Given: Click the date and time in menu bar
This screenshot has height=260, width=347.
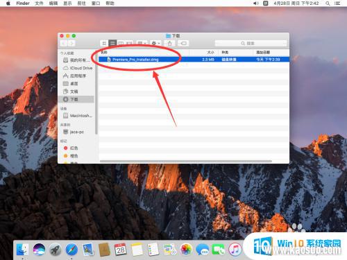Looking at the screenshot, I should (x=296, y=3).
